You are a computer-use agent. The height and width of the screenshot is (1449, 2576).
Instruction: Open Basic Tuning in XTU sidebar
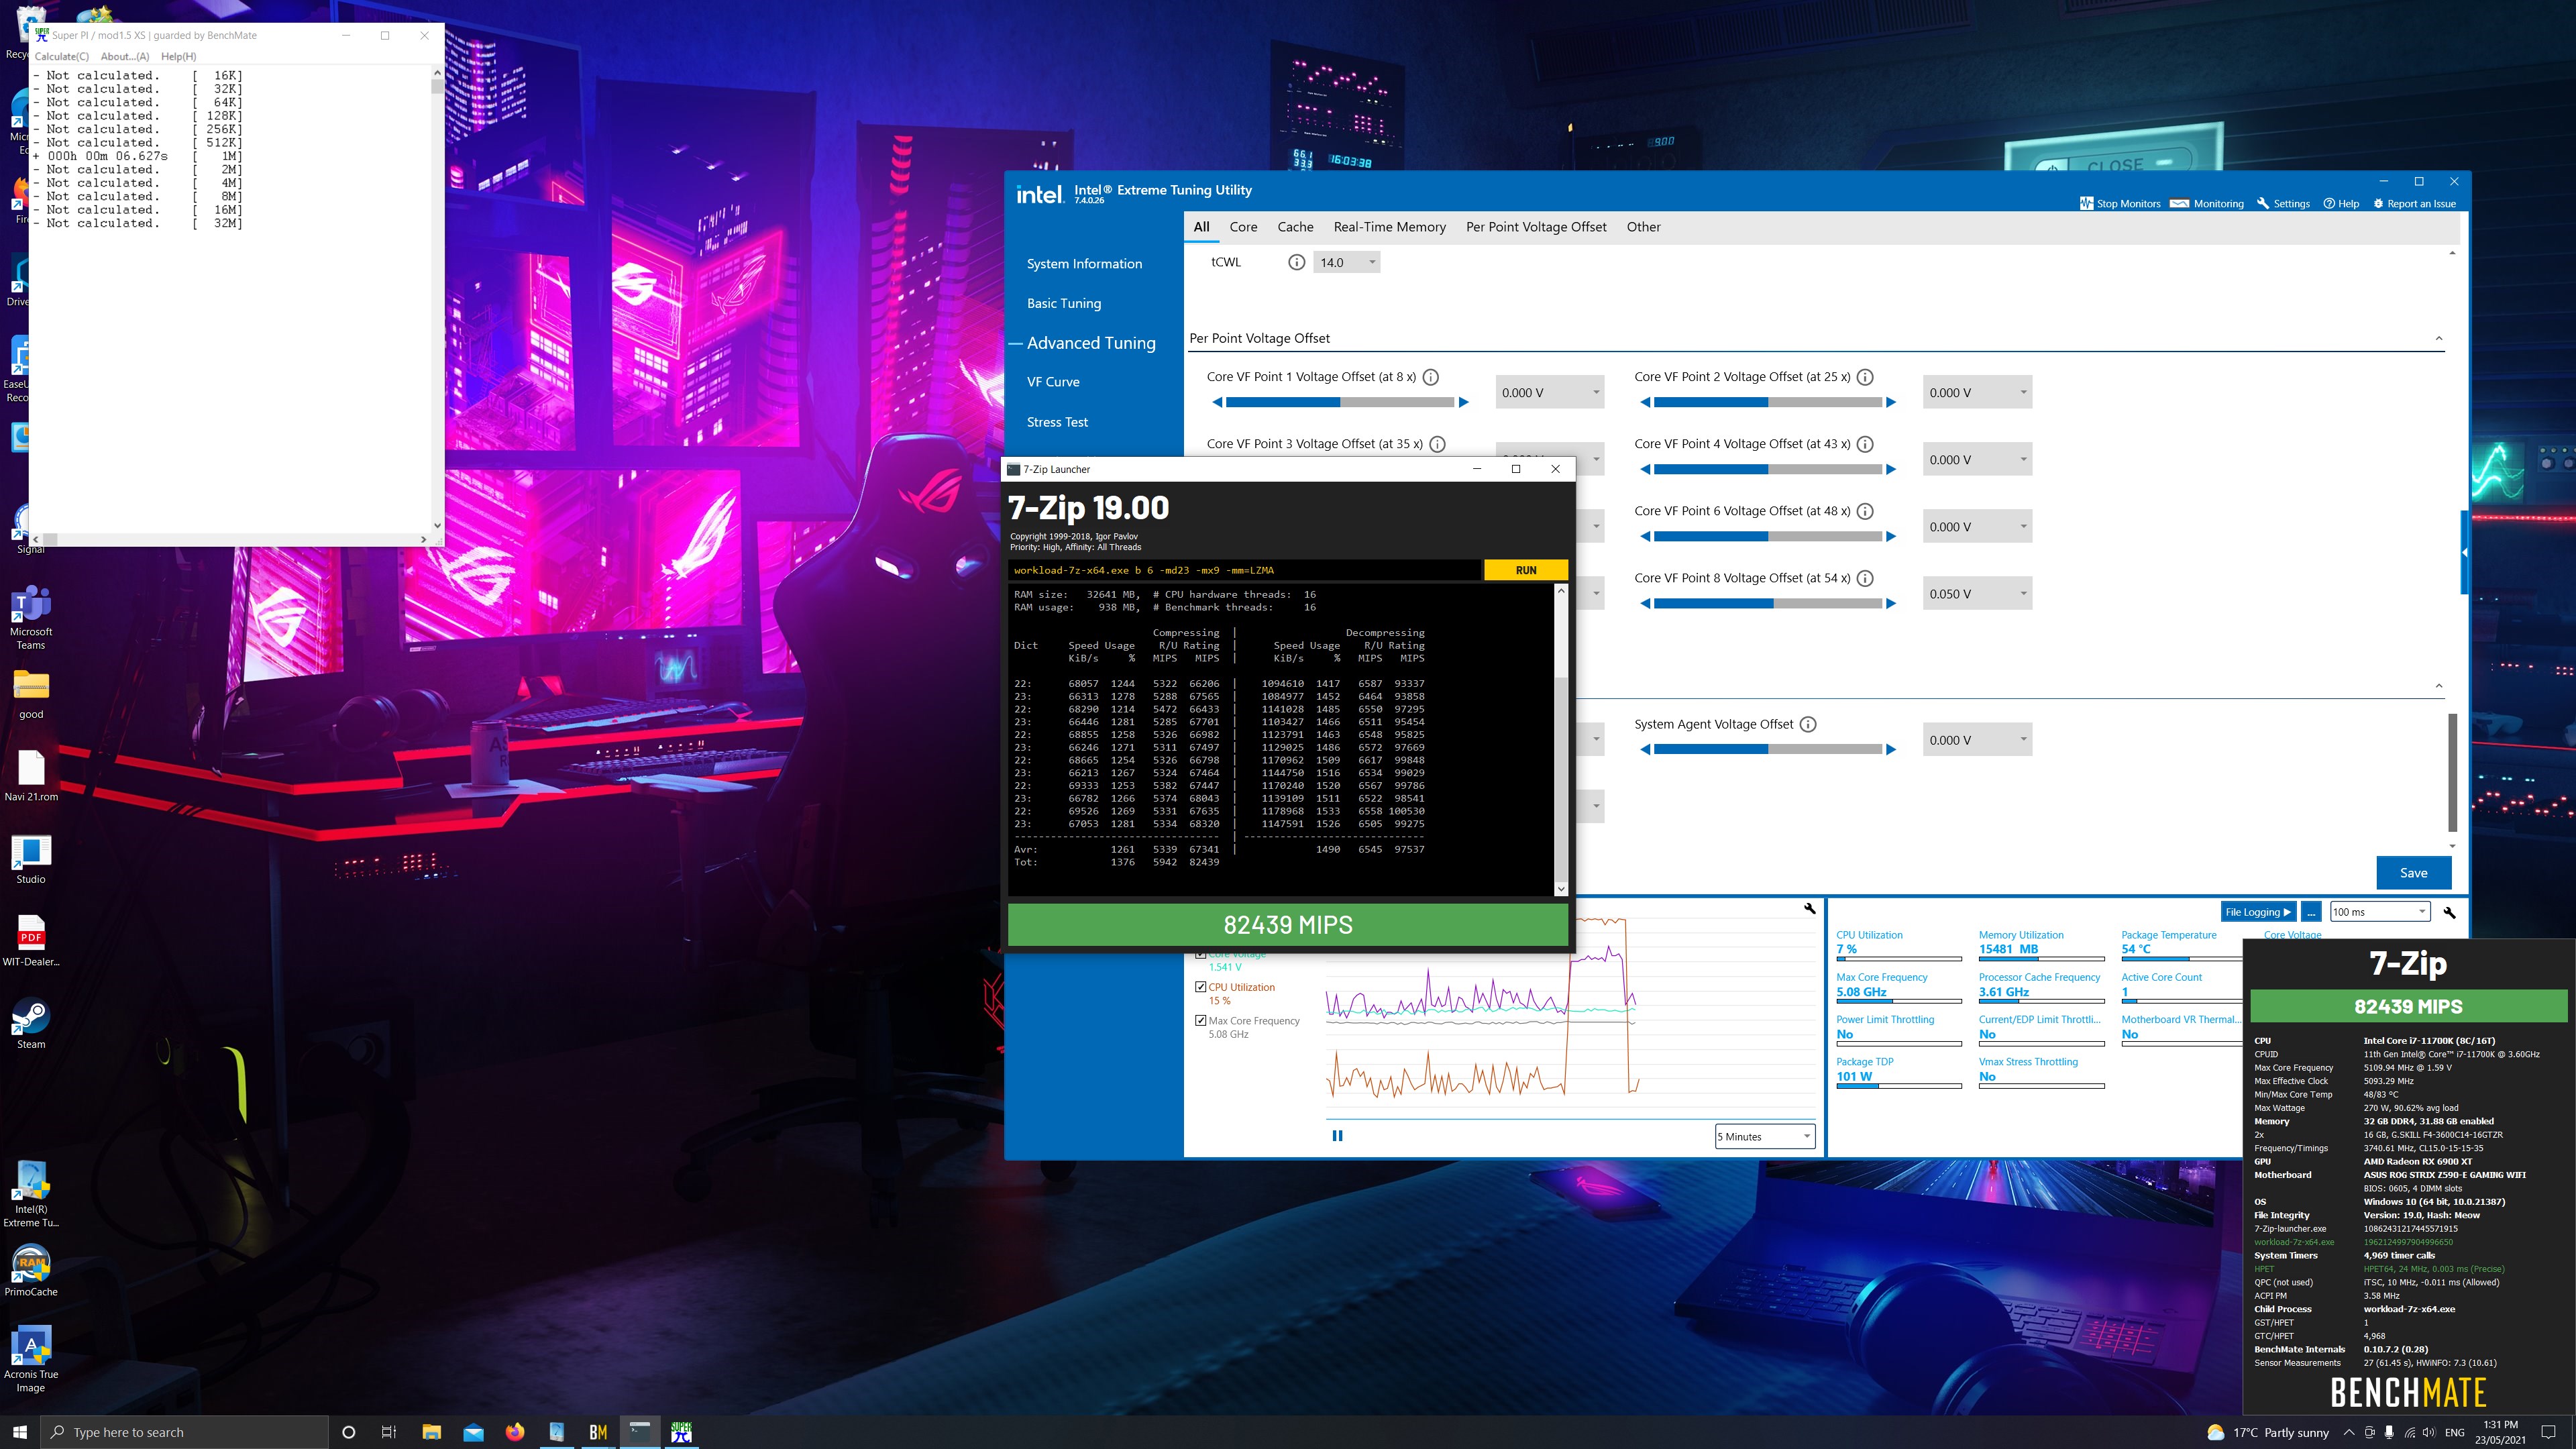click(1064, 303)
